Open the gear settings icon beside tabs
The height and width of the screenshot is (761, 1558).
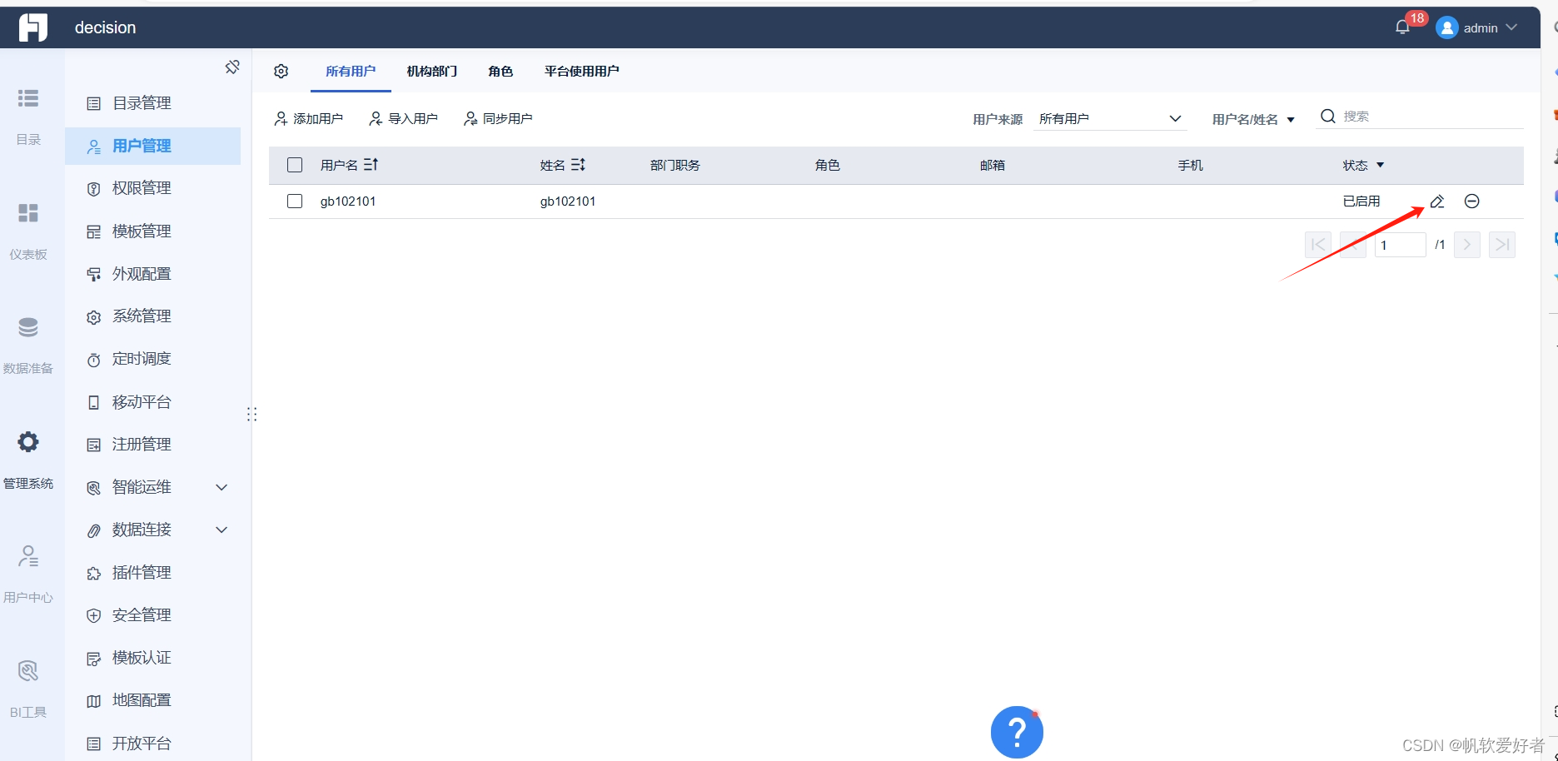tap(281, 72)
